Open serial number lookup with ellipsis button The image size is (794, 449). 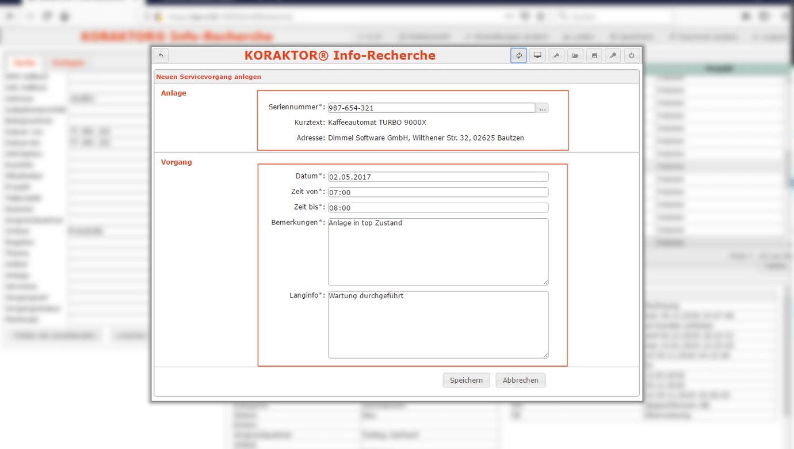coord(542,108)
